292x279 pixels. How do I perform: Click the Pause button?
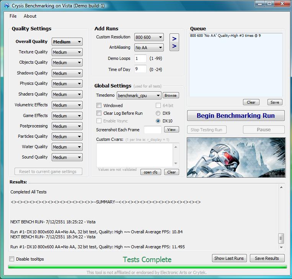coord(264,130)
